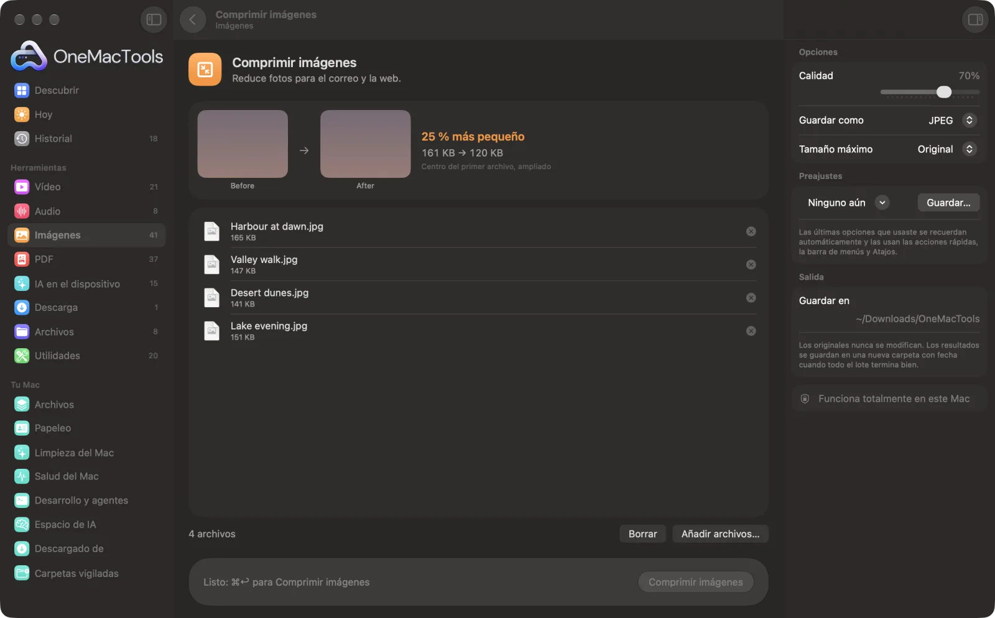The width and height of the screenshot is (995, 618).
Task: Click the 25 % más pequeño text
Action: (x=473, y=137)
